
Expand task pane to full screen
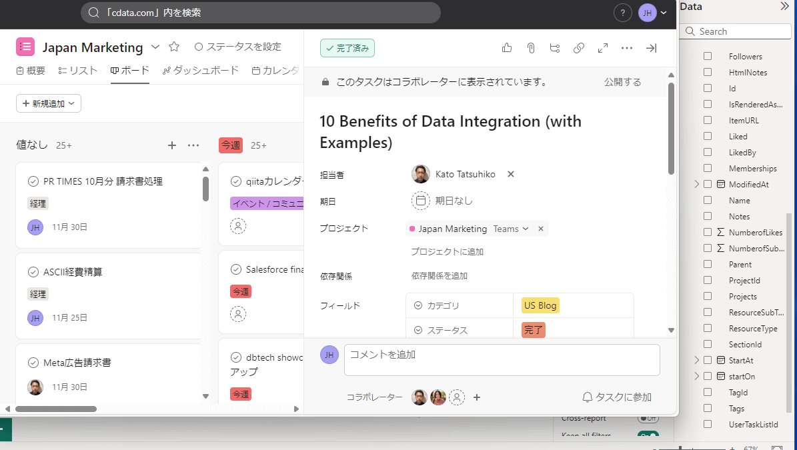[603, 48]
